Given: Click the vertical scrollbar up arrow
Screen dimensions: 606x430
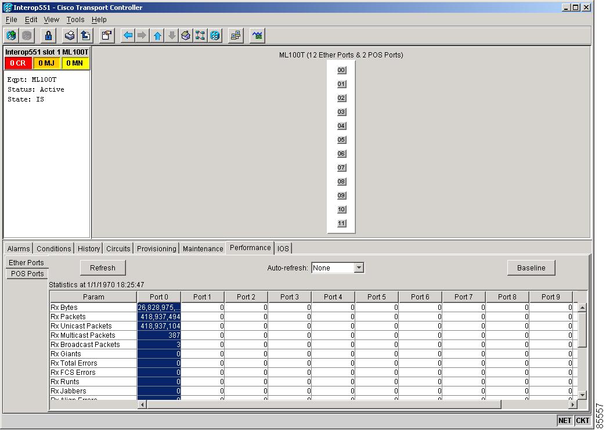Looking at the screenshot, I should (582, 308).
